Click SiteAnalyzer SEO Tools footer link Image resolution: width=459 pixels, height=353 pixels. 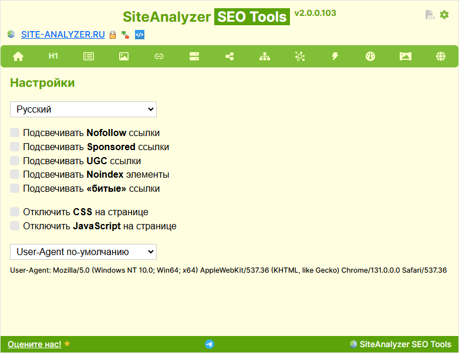(x=406, y=344)
